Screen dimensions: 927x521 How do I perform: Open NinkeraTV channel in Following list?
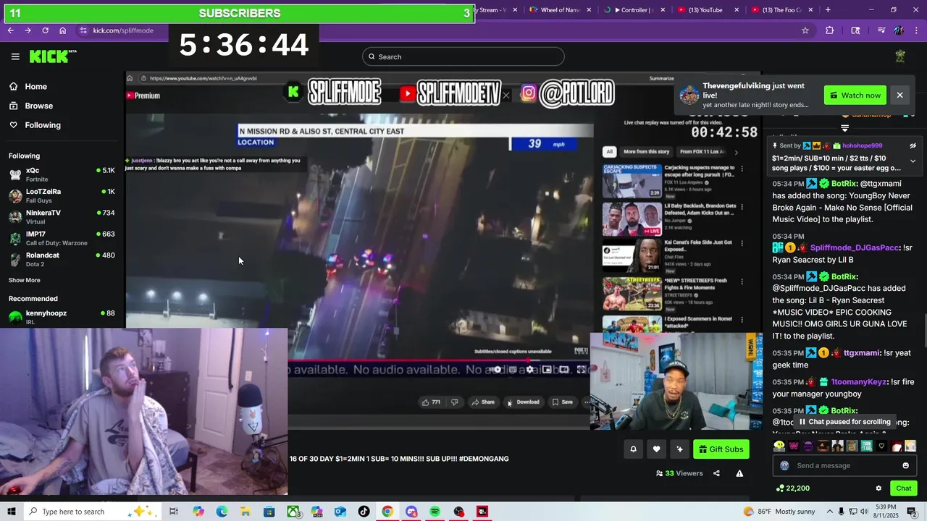click(62, 216)
